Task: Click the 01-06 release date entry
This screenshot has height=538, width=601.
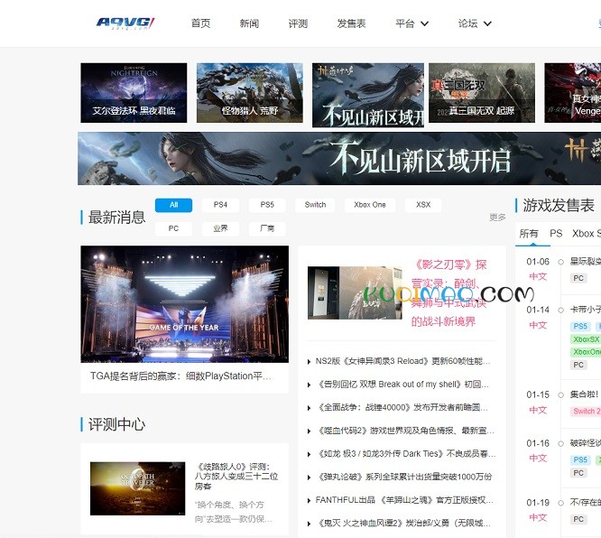Action: [x=538, y=262]
